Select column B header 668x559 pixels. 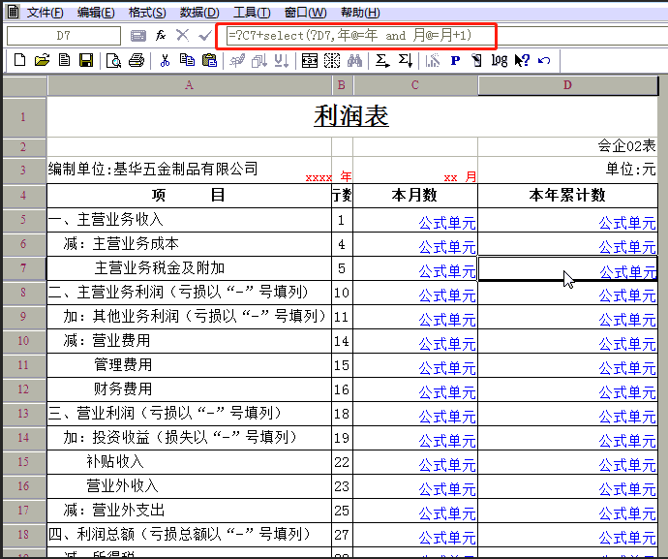pyautogui.click(x=342, y=85)
